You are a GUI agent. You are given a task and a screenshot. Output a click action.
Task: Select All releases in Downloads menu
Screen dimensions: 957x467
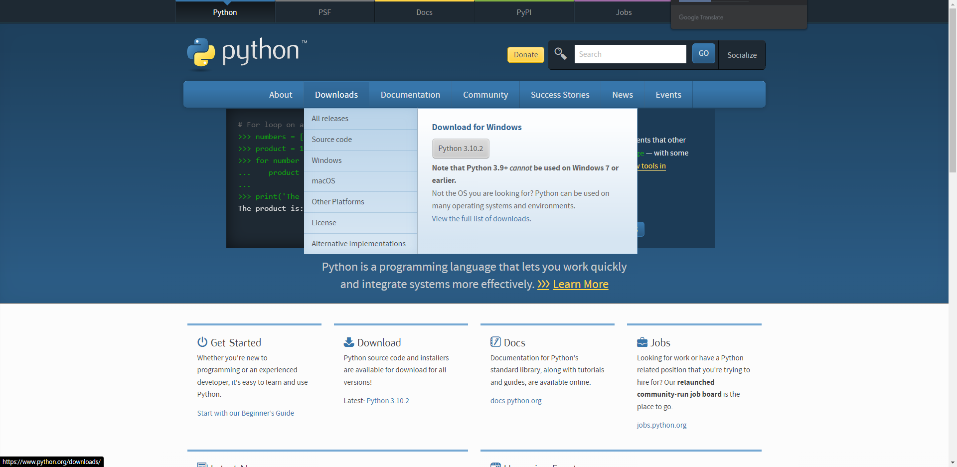tap(361, 119)
